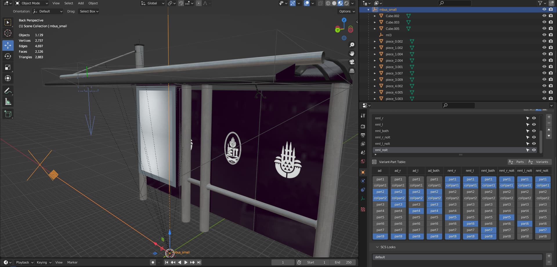The image size is (557, 267).
Task: Open the Add menu
Action: coord(81,3)
